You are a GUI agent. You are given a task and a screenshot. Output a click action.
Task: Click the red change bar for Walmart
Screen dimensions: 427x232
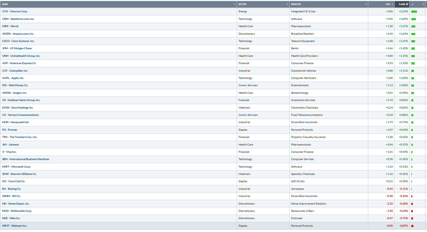pos(412,226)
